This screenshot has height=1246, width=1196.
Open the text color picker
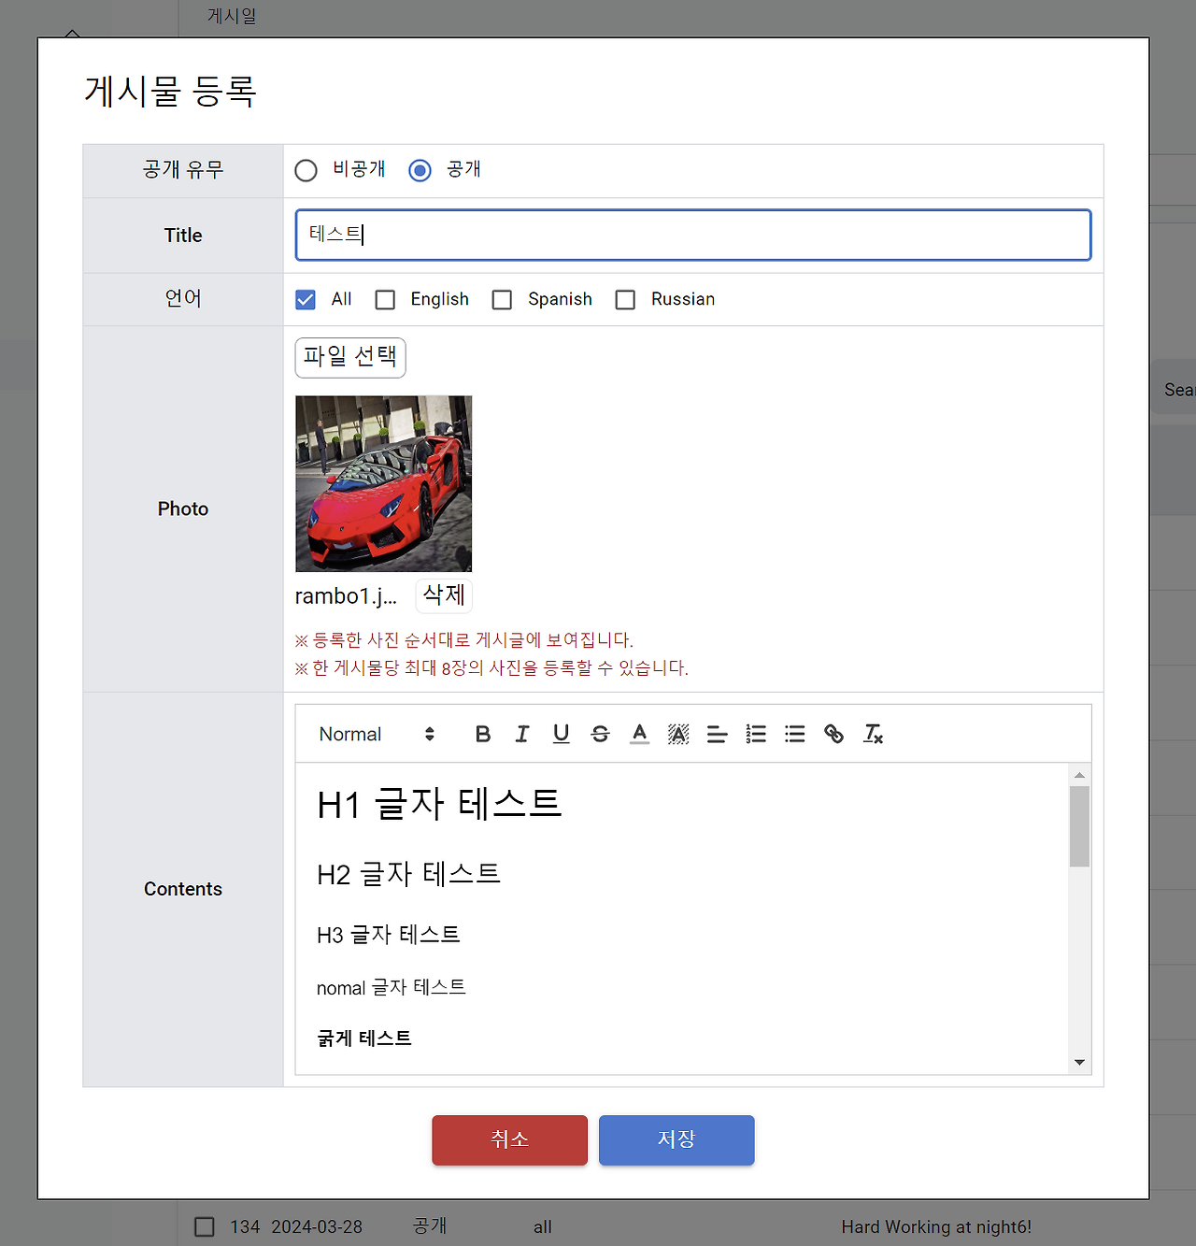pyautogui.click(x=639, y=734)
